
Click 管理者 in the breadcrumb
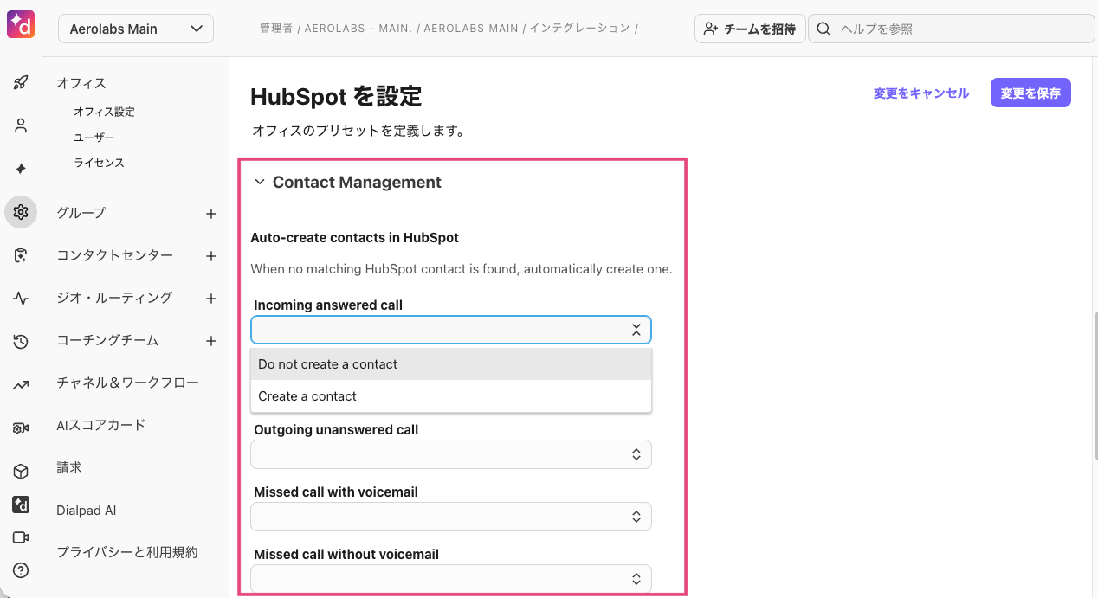click(x=276, y=29)
